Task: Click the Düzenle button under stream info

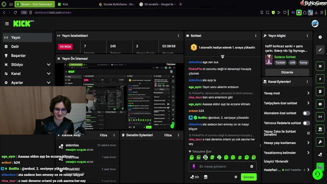Action: 287,72
